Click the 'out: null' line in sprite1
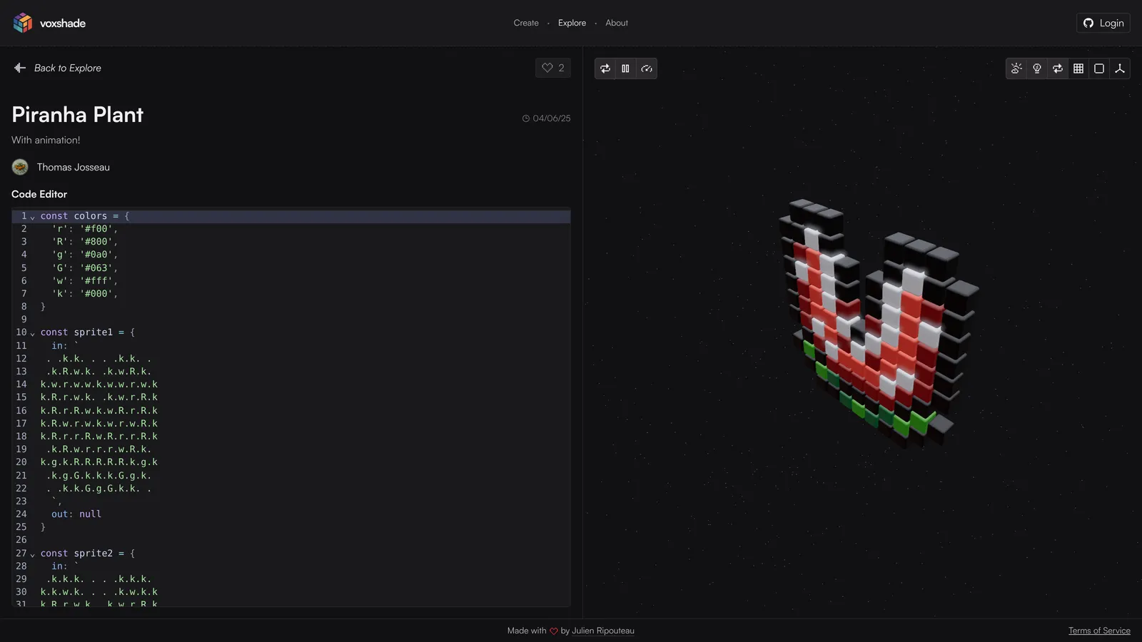 coord(76,514)
